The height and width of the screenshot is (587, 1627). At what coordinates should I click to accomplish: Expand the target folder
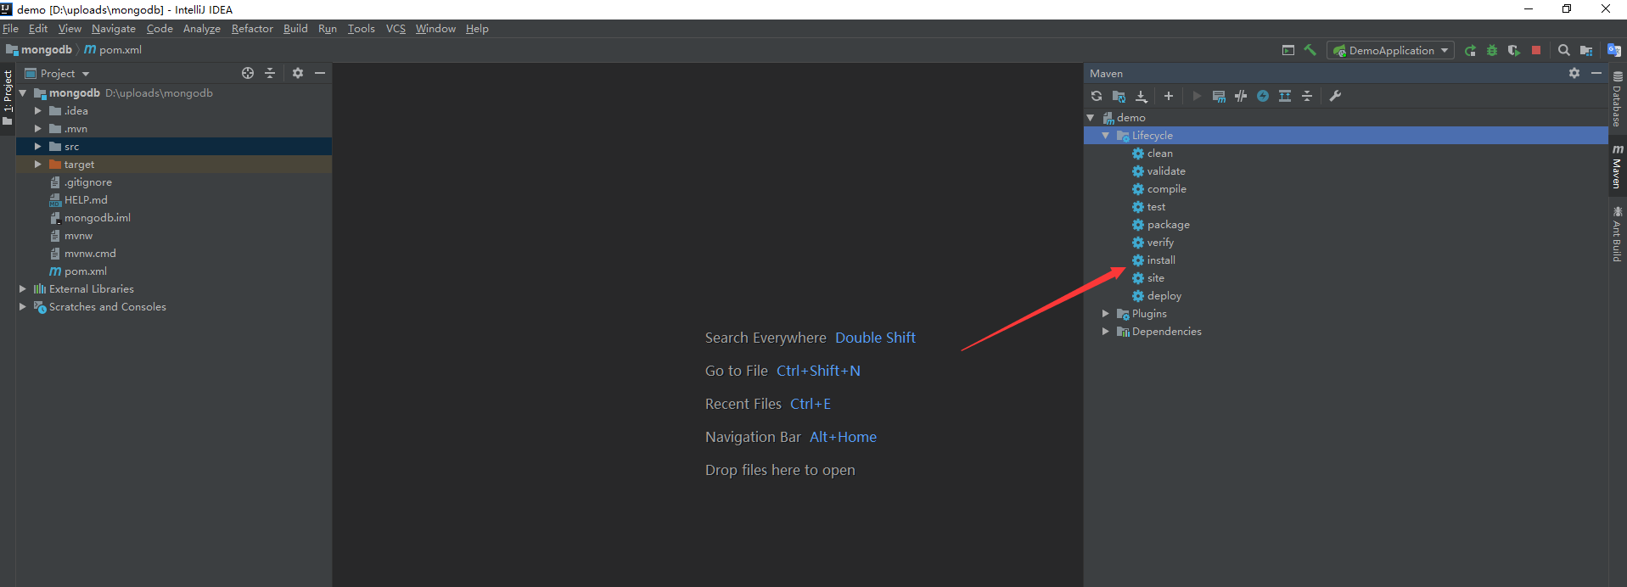pyautogui.click(x=37, y=164)
